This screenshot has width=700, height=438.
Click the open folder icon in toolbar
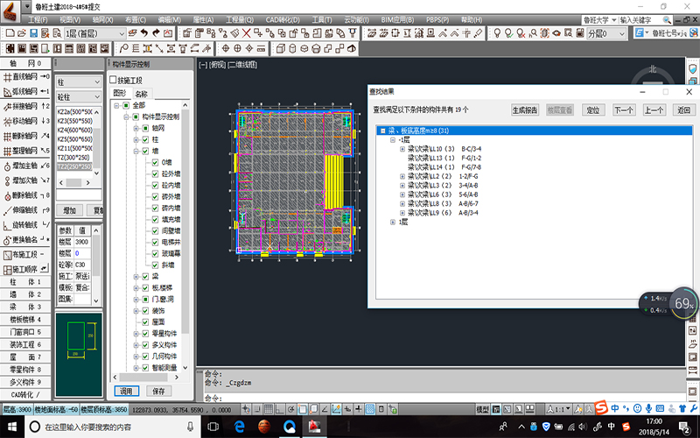21,33
